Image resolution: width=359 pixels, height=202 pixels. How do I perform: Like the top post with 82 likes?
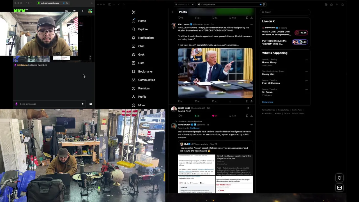point(215,18)
